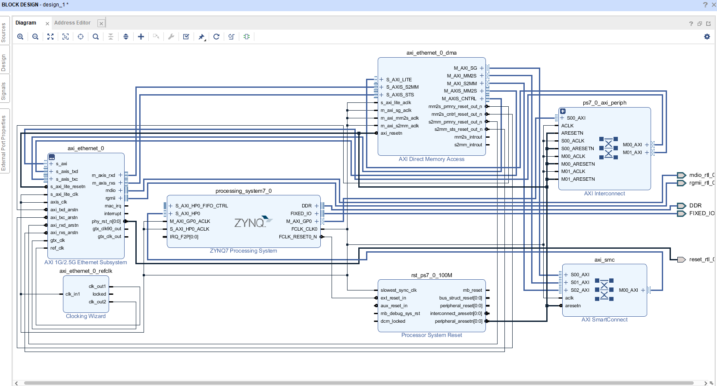Click the green chip default-view icon
This screenshot has height=386, width=717.
tap(247, 37)
